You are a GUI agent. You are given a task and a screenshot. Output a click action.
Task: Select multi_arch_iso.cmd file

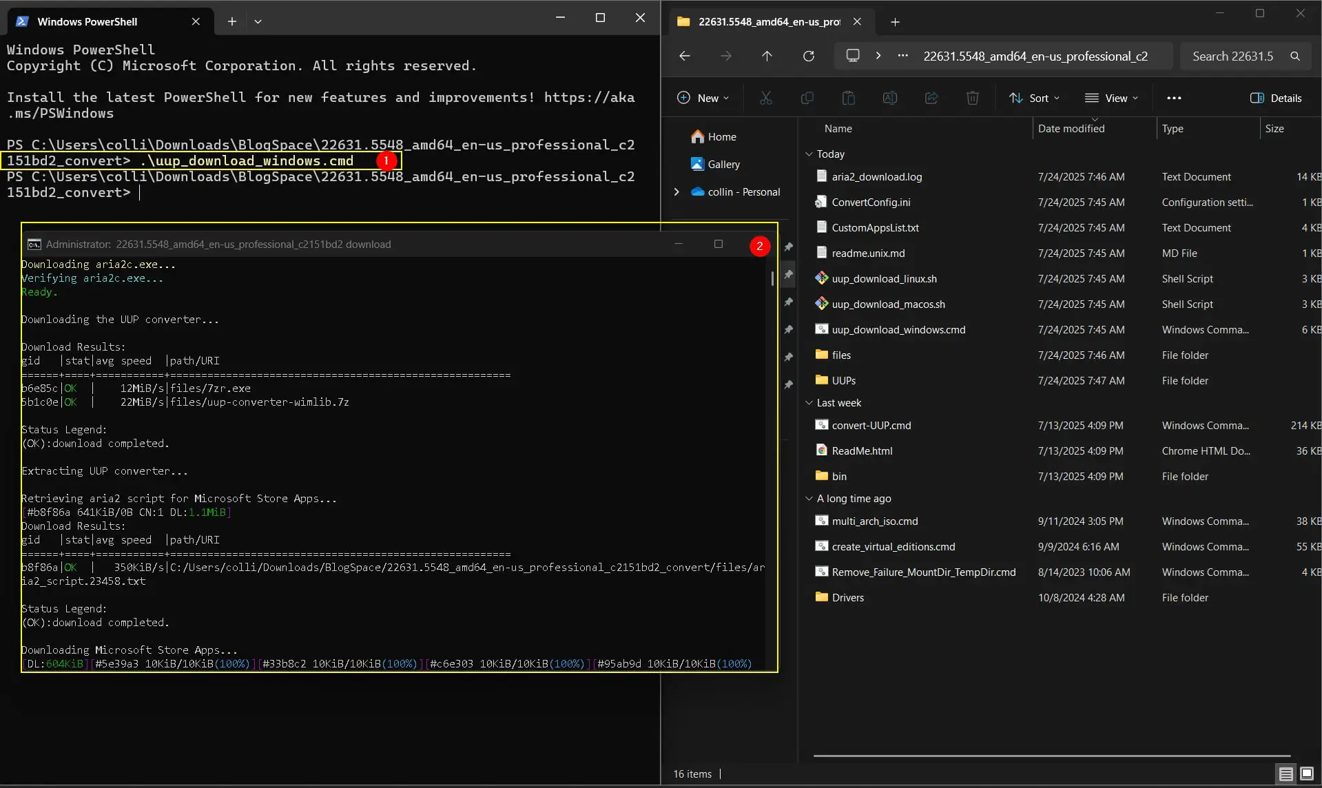click(x=874, y=521)
